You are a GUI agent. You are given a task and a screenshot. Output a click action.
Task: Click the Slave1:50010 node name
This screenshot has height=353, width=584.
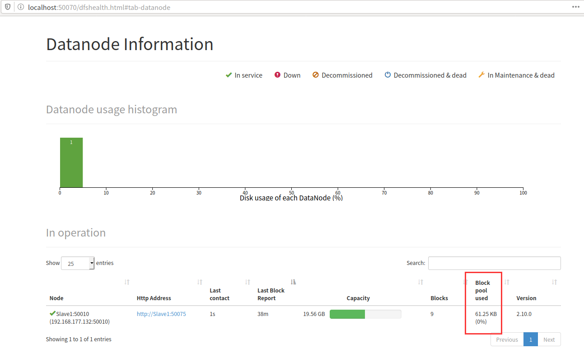point(73,314)
